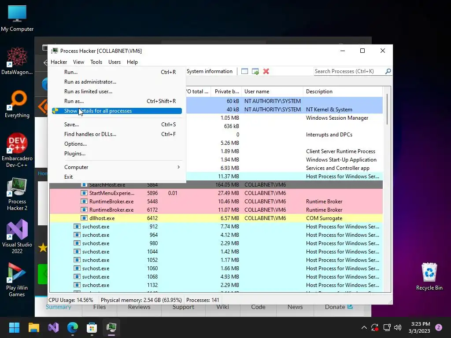Screen dimensions: 451x338
Task: Click Process Hacker taskbar icon
Action: pyautogui.click(x=111, y=327)
